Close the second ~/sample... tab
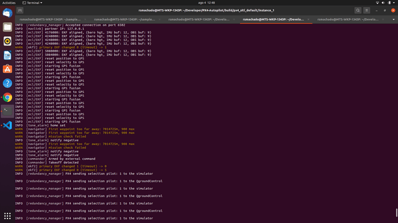 coord(159,20)
